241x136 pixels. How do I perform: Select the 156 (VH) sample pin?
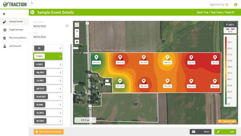(x=215, y=81)
